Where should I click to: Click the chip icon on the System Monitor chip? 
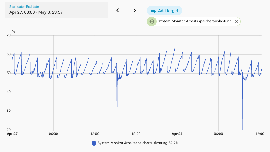(152, 21)
